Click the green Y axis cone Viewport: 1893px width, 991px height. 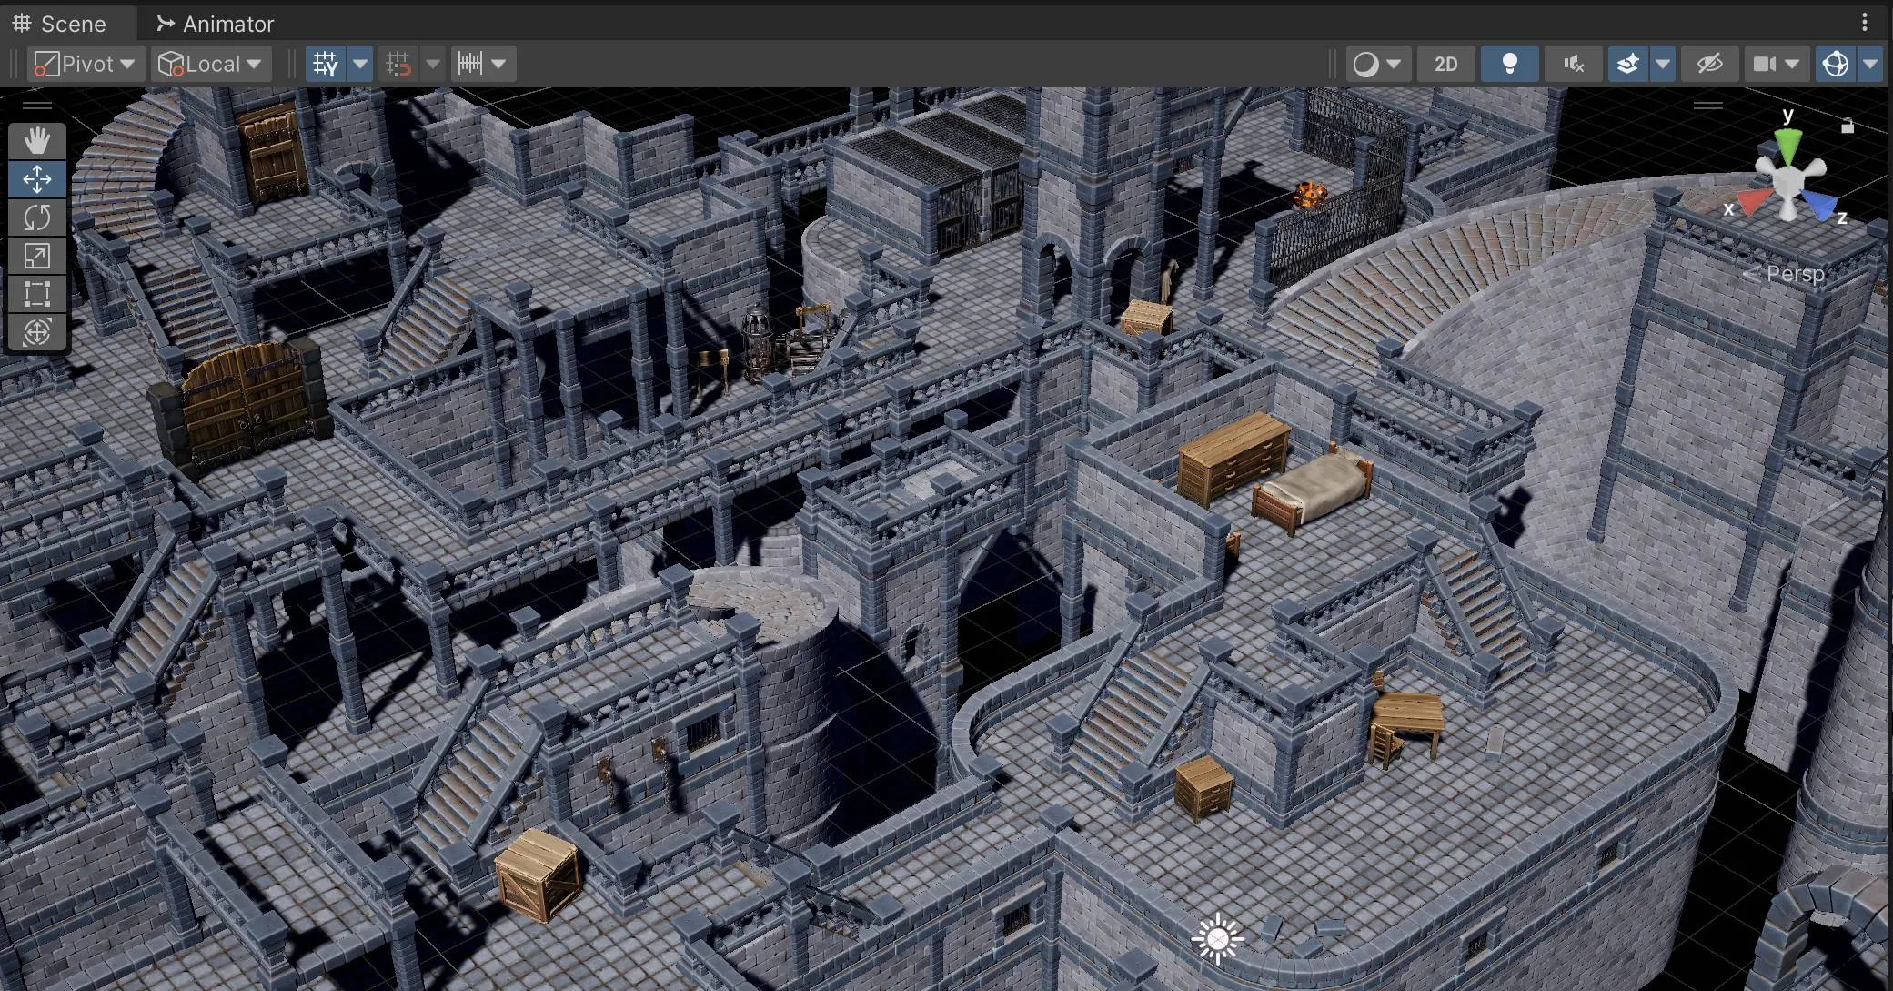(x=1787, y=144)
